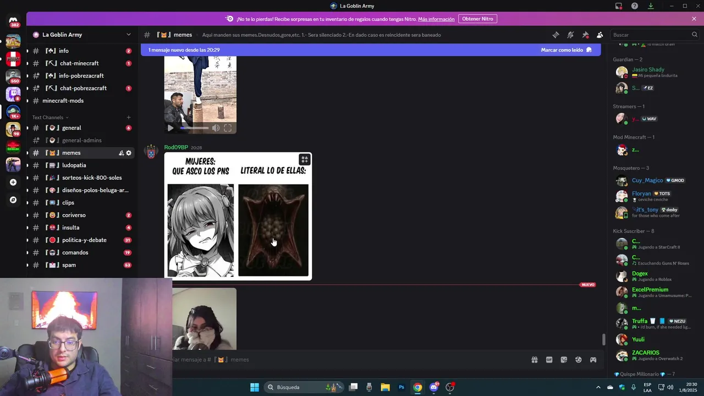The image size is (704, 396).
Task: Create invite icon on memes channel
Action: pyautogui.click(x=121, y=153)
